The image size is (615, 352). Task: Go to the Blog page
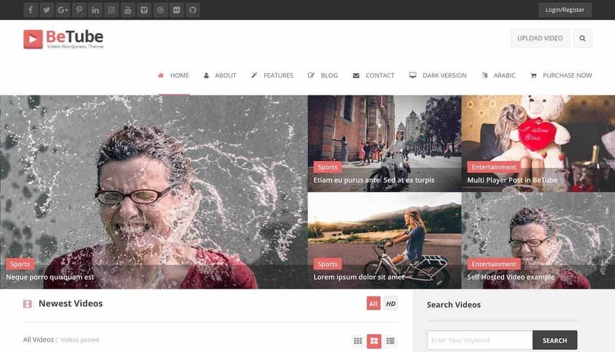click(323, 76)
